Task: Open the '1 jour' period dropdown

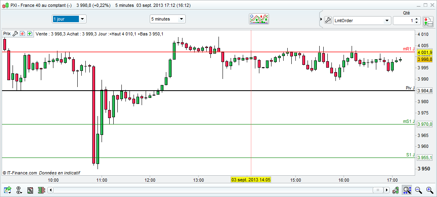Action: (x=69, y=19)
